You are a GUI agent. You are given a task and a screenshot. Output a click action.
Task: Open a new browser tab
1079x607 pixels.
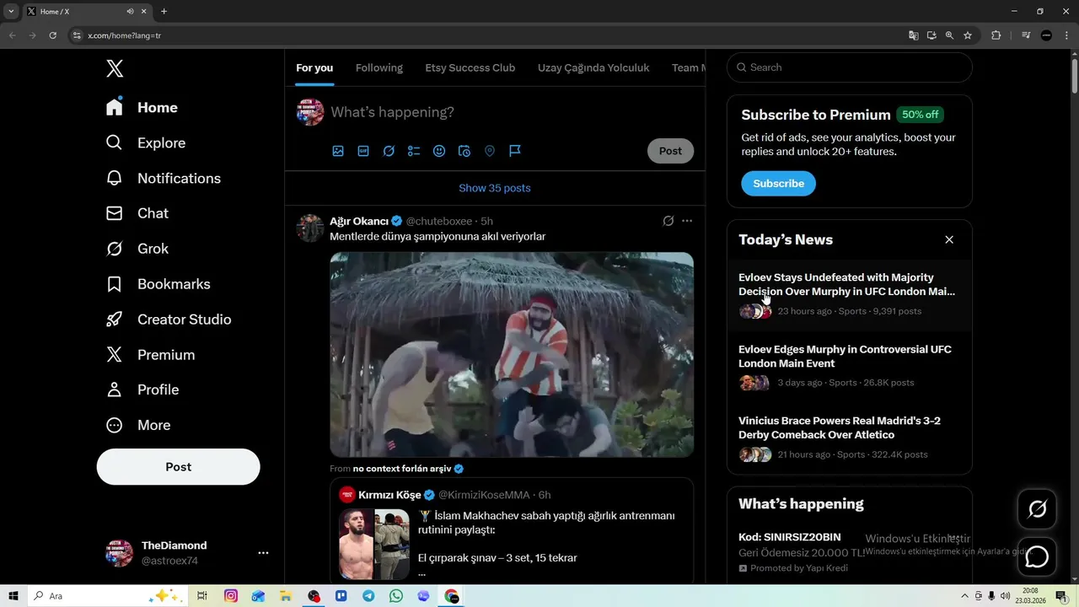(164, 12)
